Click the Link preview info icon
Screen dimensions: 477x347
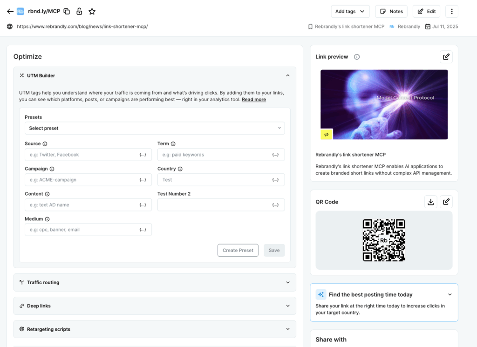(x=357, y=57)
